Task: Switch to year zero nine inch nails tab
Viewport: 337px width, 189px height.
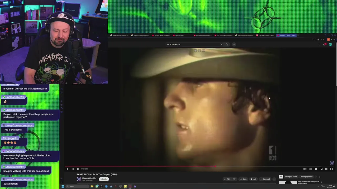Action: point(244,35)
